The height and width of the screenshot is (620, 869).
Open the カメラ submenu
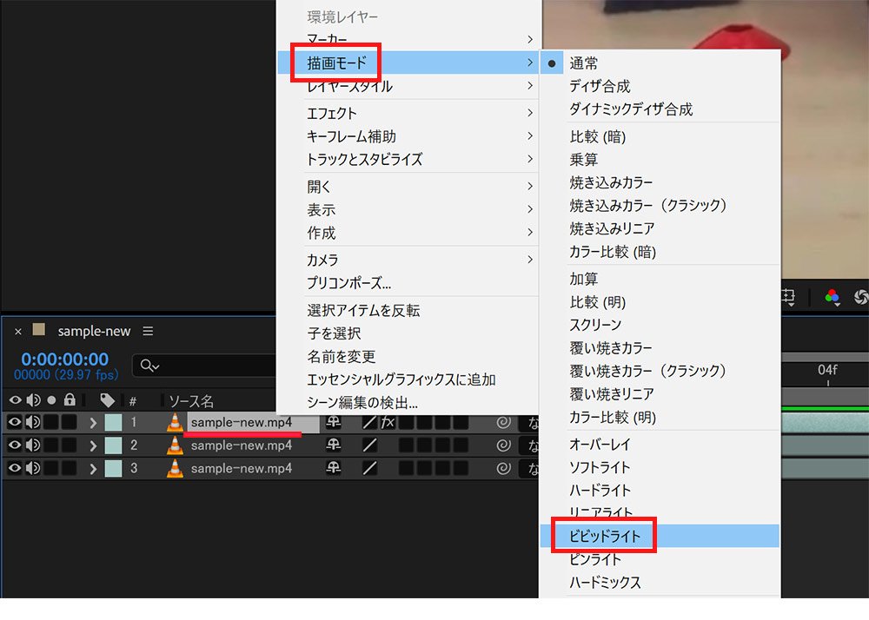408,260
